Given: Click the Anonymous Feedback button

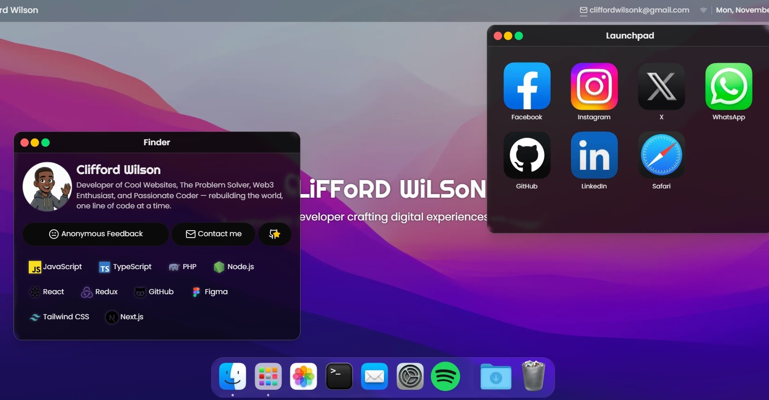Looking at the screenshot, I should (96, 234).
